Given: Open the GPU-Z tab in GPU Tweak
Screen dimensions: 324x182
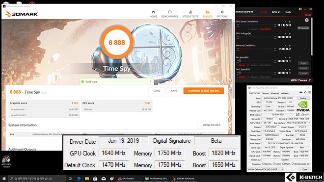Looking at the screenshot, I should tap(276, 12).
